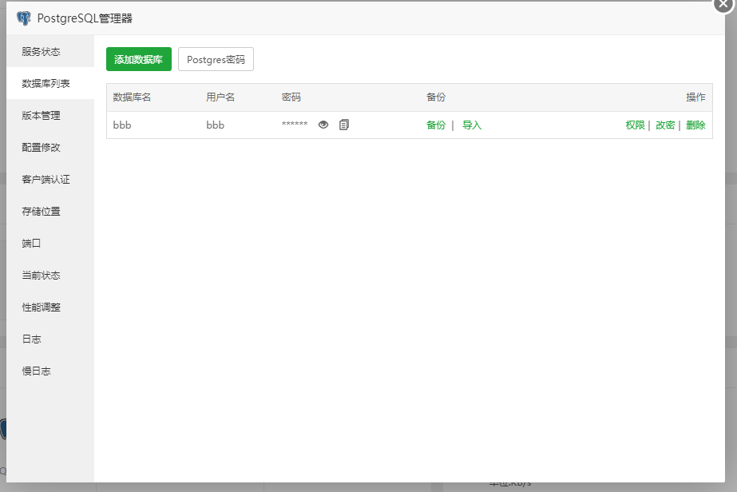The height and width of the screenshot is (492, 737).
Task: Delete the bbb database via 删除
Action: [x=695, y=125]
